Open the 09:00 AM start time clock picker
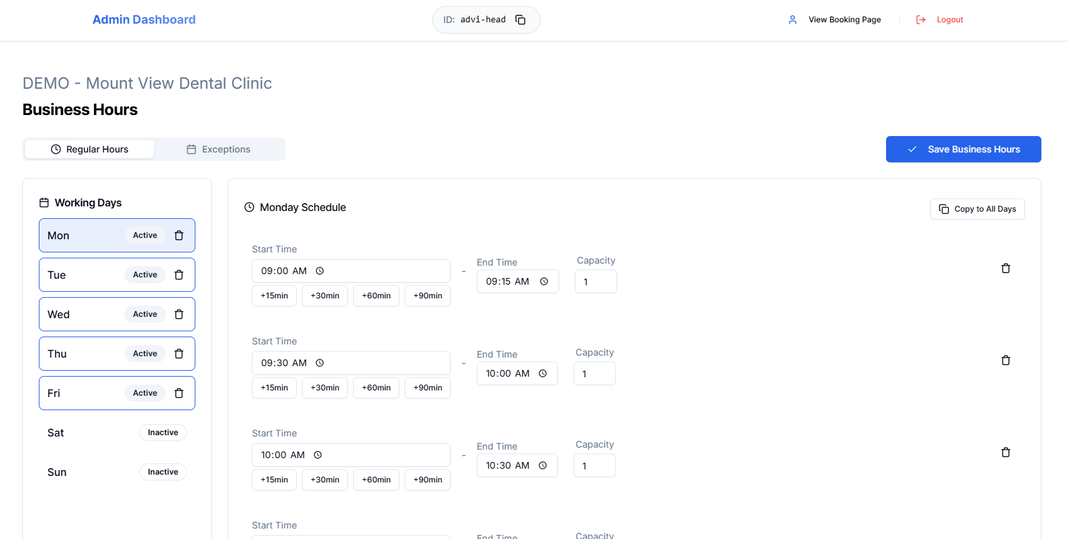The height and width of the screenshot is (539, 1067). pyautogui.click(x=320, y=271)
